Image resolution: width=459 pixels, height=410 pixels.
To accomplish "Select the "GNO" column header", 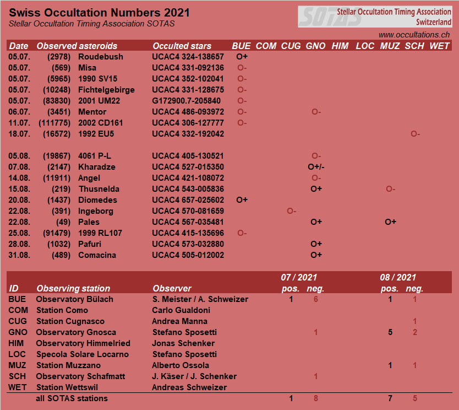I will (x=315, y=46).
